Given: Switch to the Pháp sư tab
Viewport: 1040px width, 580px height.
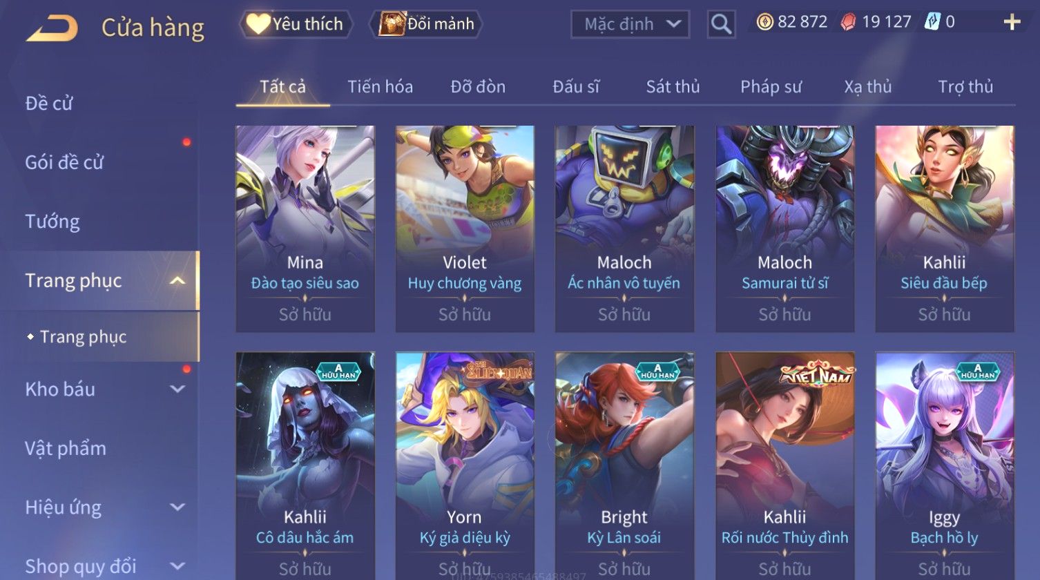Looking at the screenshot, I should click(771, 87).
